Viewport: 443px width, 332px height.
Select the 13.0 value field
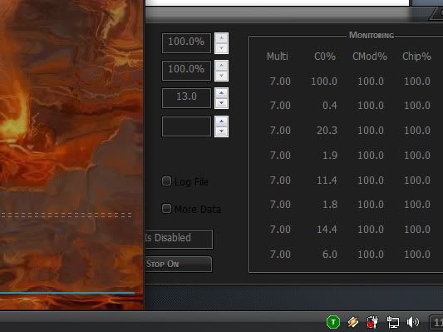point(186,98)
